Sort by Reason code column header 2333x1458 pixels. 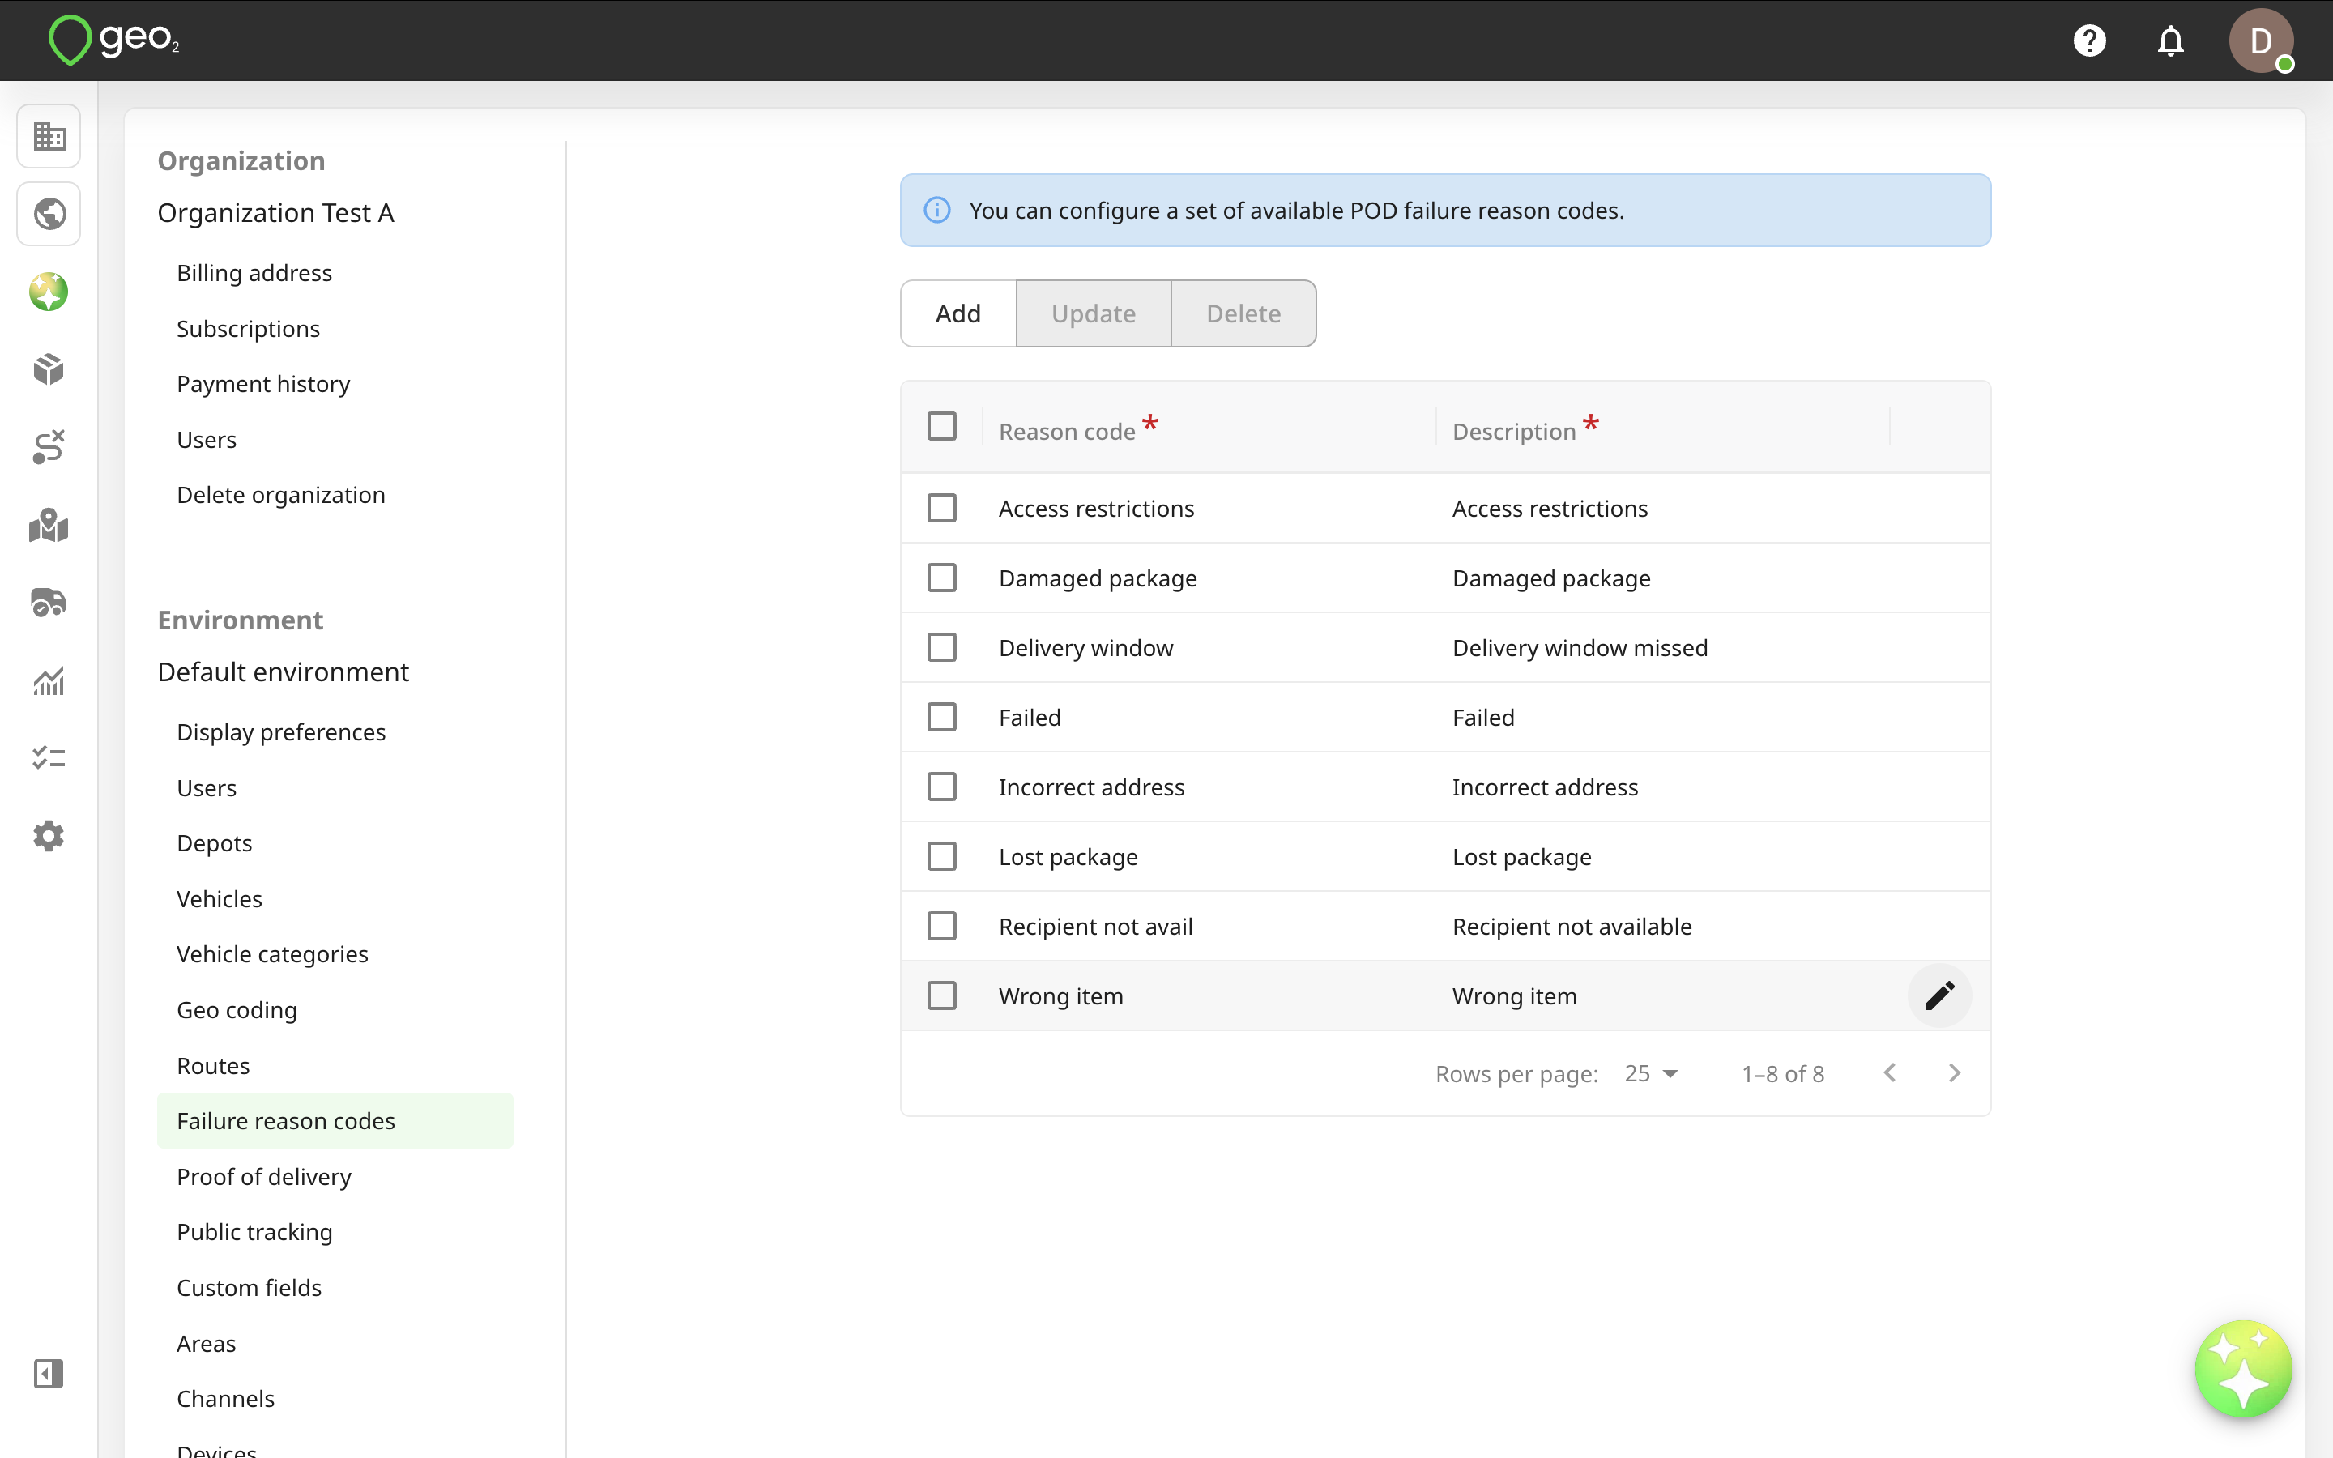click(x=1066, y=431)
